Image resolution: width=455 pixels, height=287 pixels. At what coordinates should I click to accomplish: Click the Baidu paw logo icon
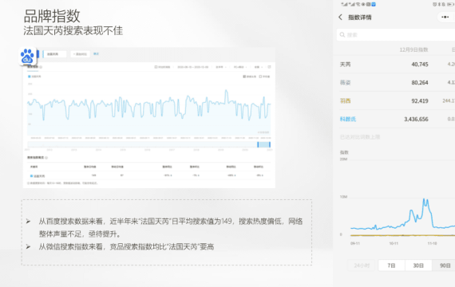point(27,56)
